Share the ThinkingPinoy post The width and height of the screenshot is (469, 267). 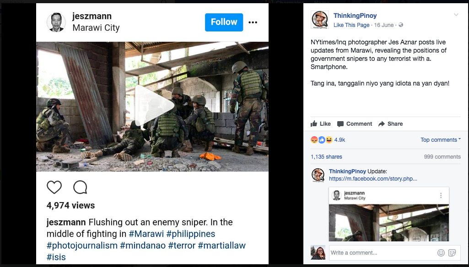[x=390, y=124]
